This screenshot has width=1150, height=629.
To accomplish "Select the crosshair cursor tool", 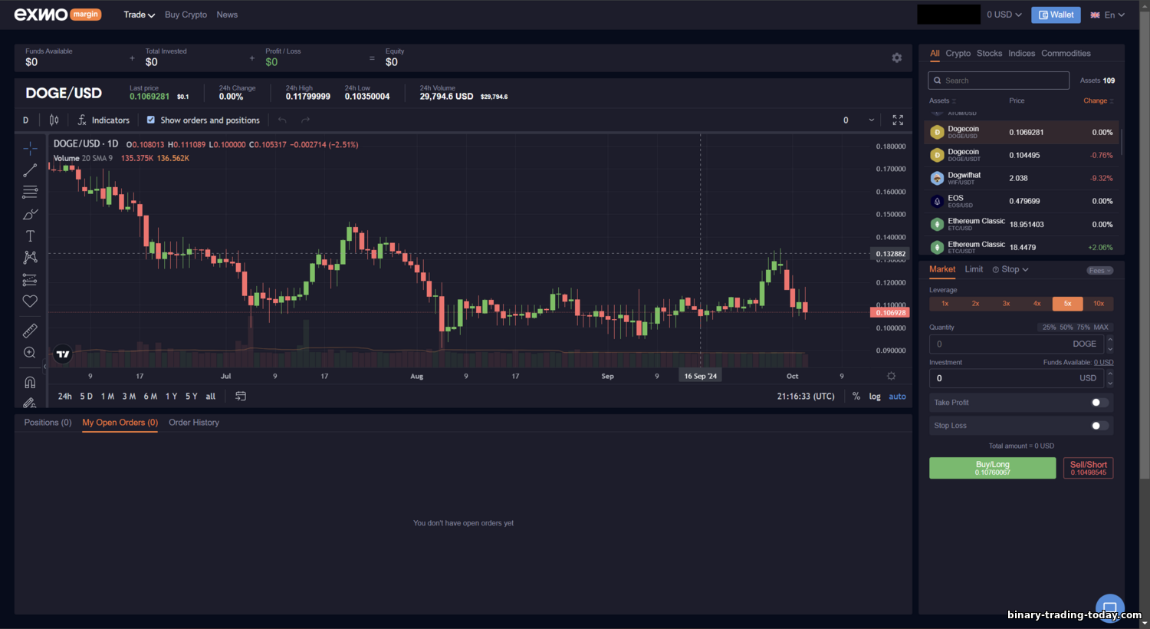I will click(x=30, y=148).
